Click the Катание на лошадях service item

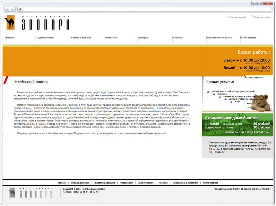[239, 96]
